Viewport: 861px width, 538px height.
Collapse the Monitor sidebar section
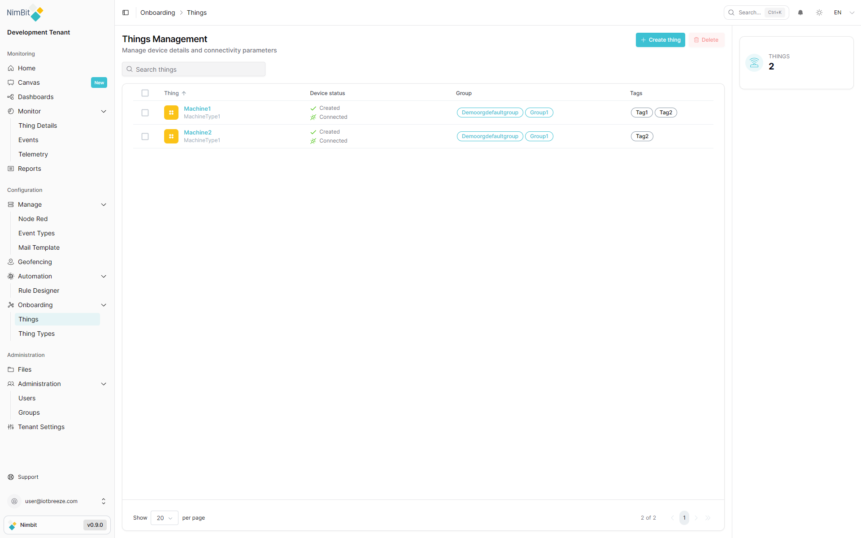click(x=104, y=111)
